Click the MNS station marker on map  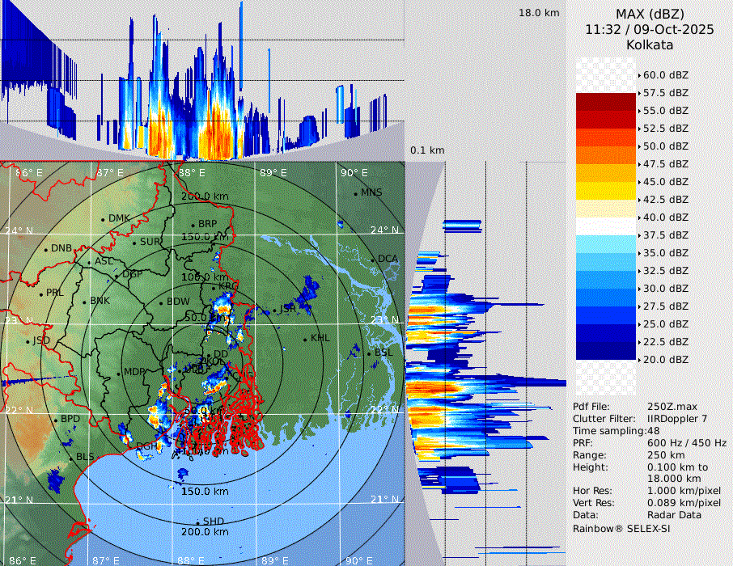pos(355,193)
